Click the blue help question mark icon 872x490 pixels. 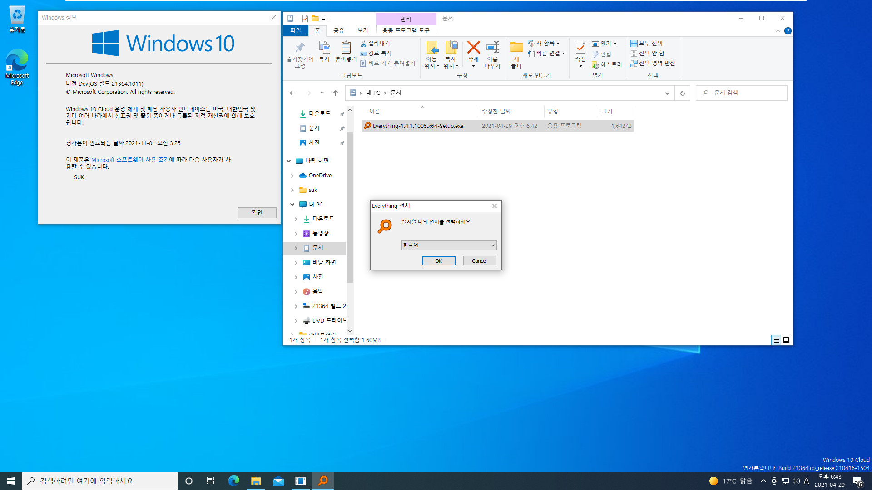click(788, 31)
